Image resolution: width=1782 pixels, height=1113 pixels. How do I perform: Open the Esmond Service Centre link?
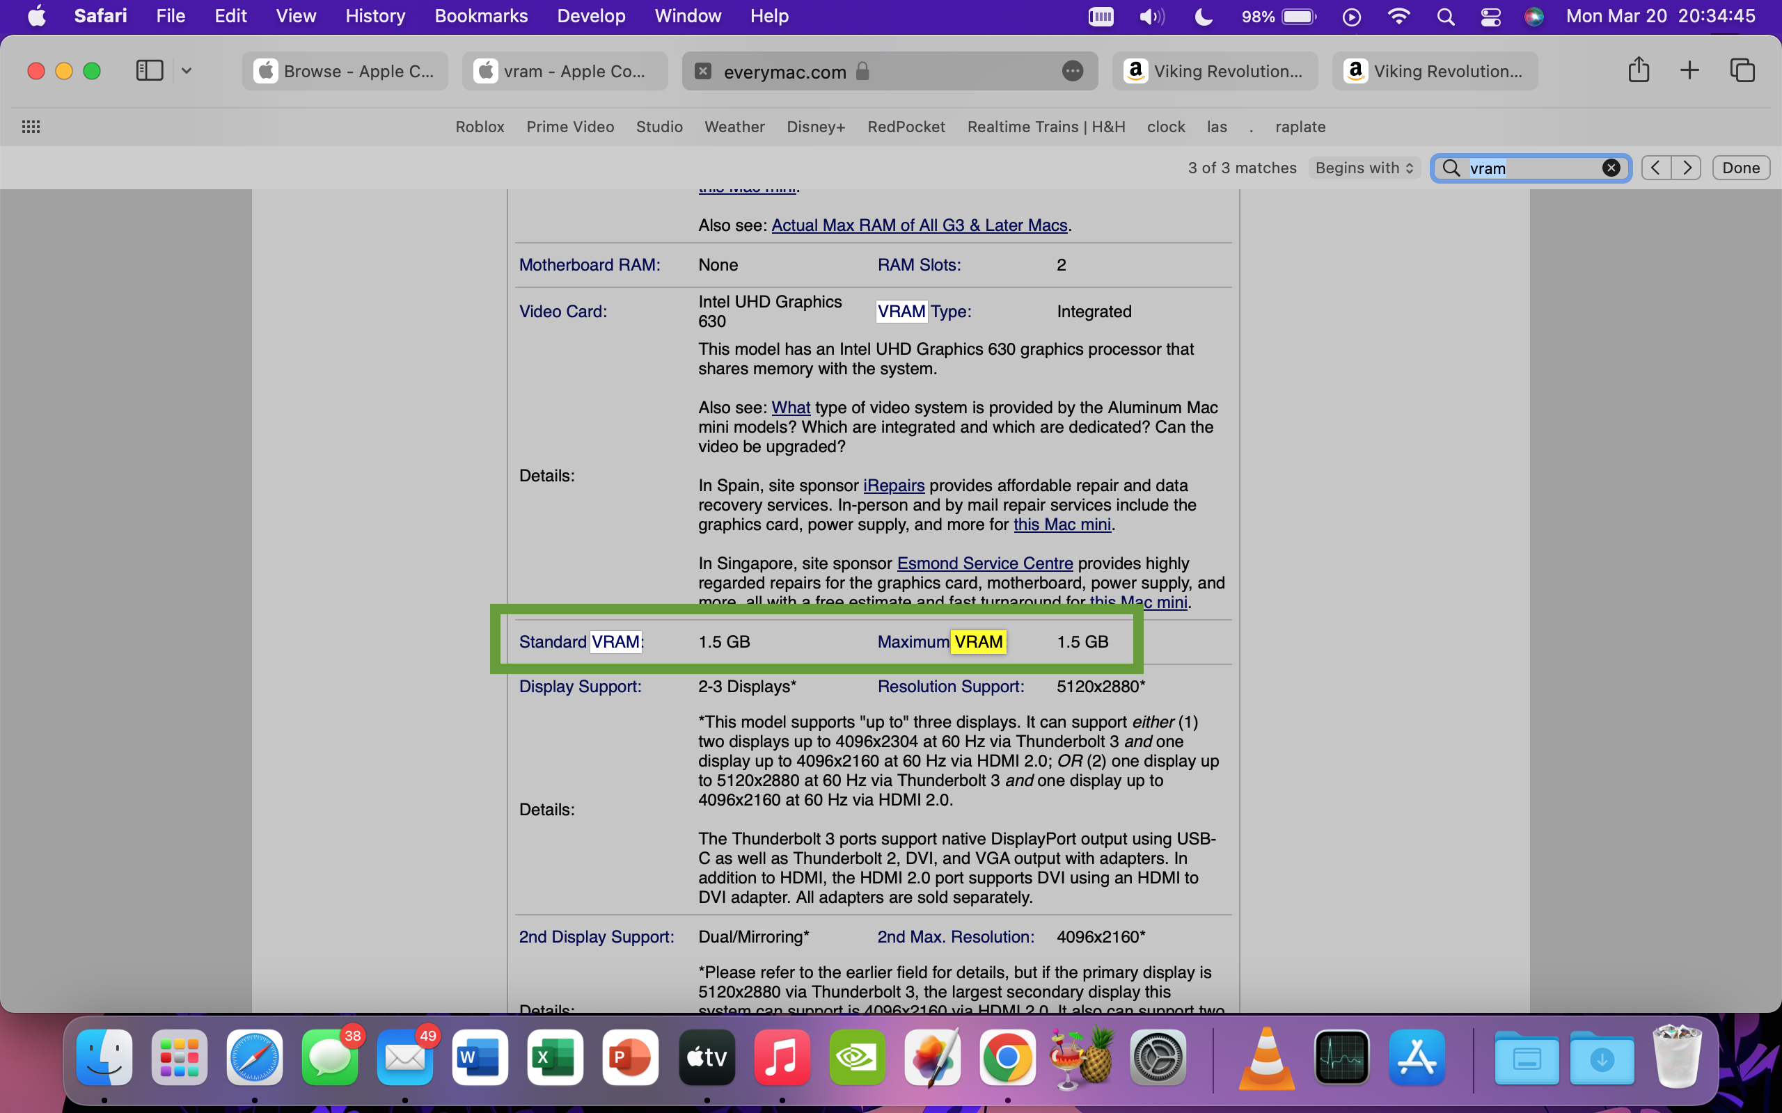coord(984,563)
